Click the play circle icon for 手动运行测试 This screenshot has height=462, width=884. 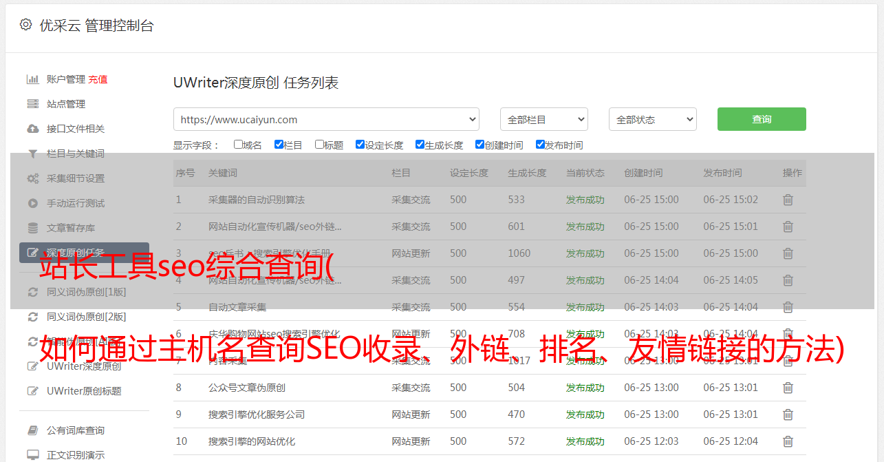click(x=32, y=203)
